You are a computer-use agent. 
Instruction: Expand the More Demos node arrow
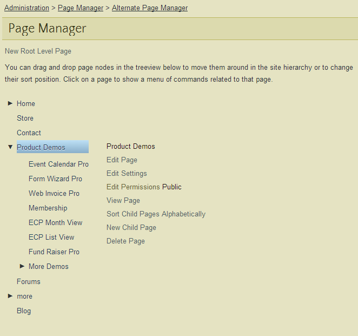[22, 266]
